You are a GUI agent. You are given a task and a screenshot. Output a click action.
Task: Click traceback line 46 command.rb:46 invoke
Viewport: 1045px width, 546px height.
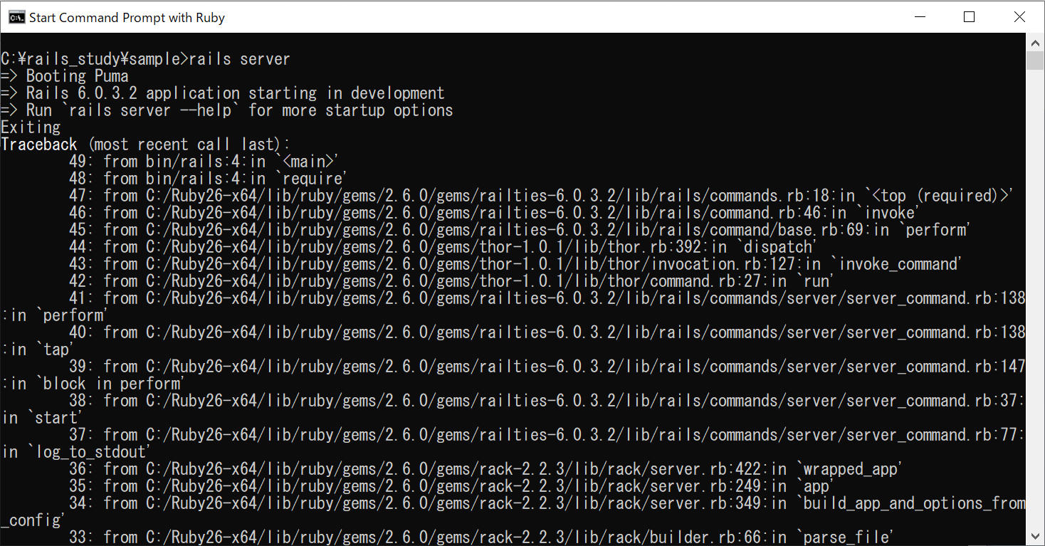tap(493, 213)
